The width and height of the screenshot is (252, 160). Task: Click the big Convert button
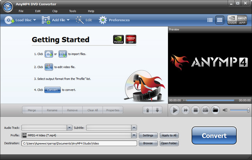tap(214, 136)
